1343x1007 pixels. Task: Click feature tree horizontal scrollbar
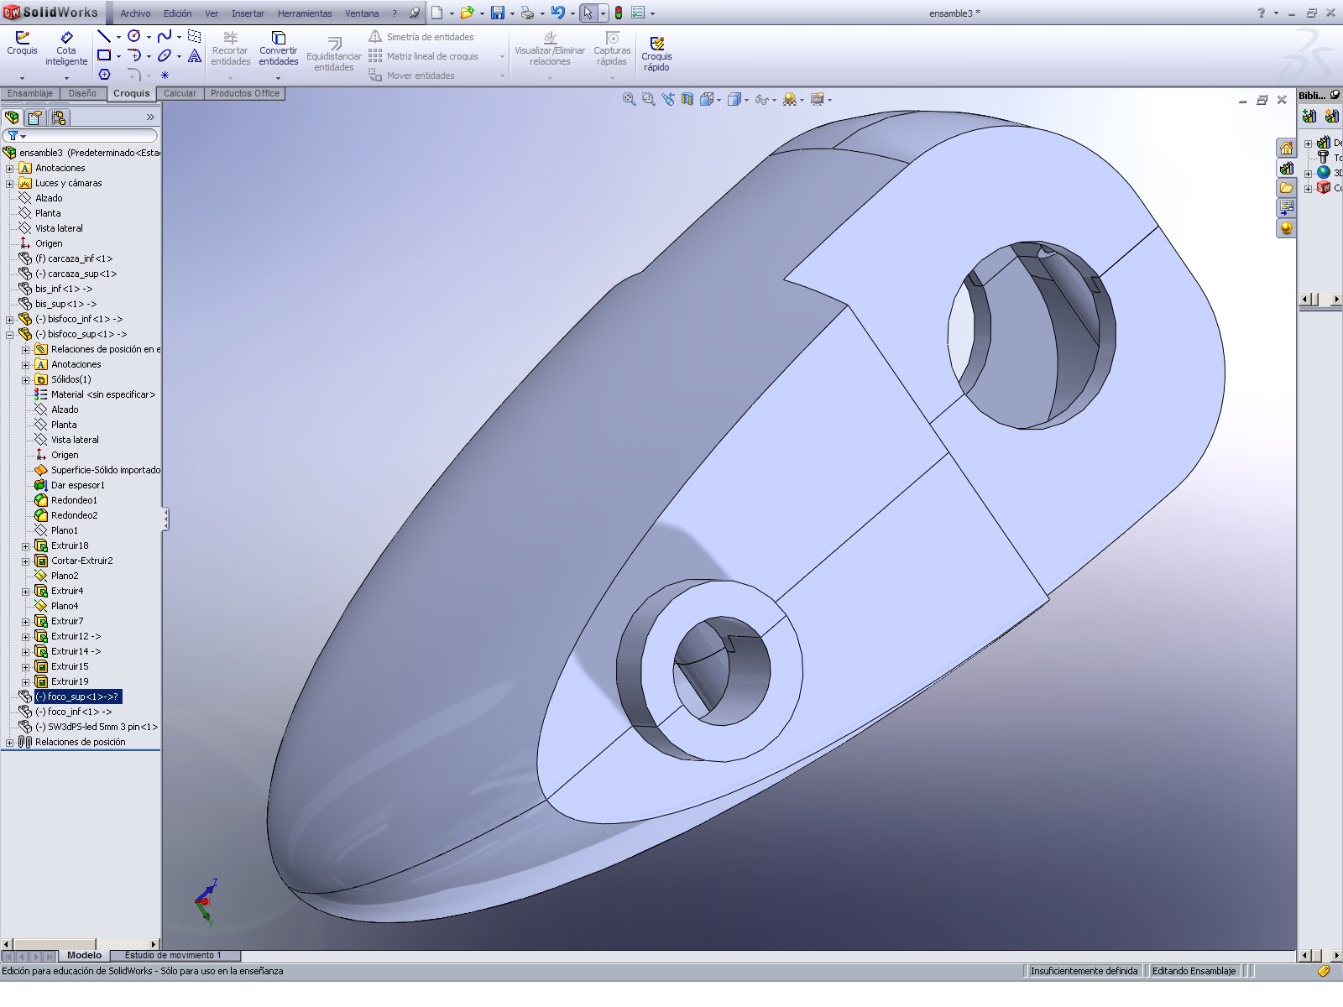click(80, 944)
